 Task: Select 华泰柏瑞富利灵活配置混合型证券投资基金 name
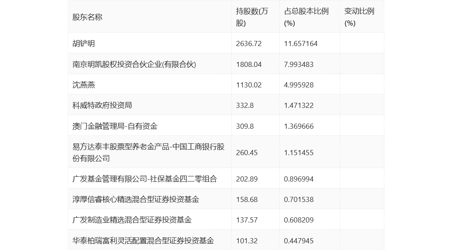click(x=143, y=241)
